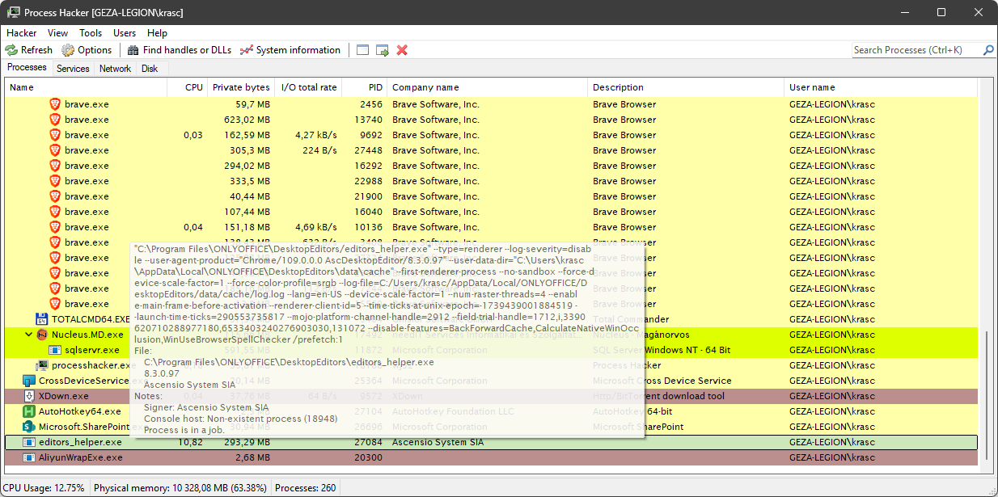Click the red X terminate-window toolbar icon
This screenshot has width=998, height=497.
coord(402,50)
